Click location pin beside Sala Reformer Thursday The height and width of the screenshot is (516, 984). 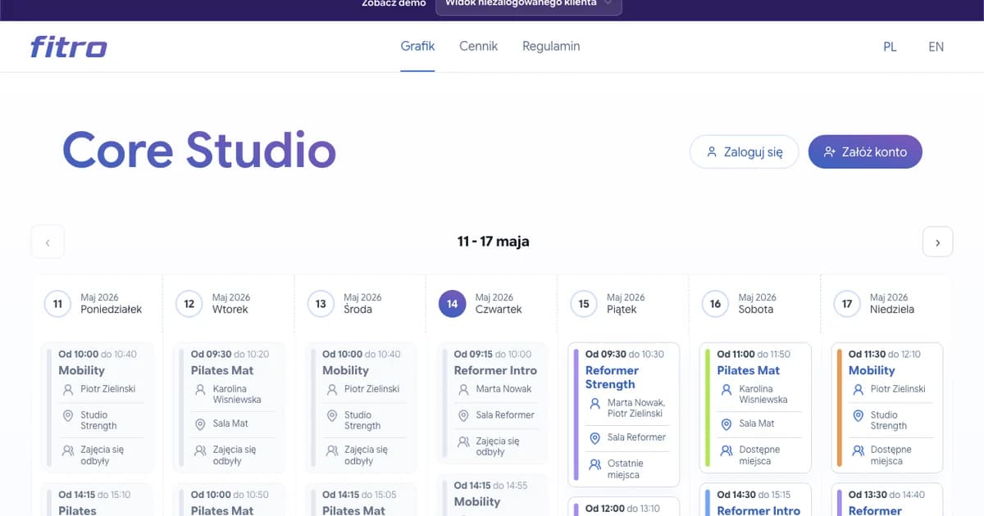463,415
